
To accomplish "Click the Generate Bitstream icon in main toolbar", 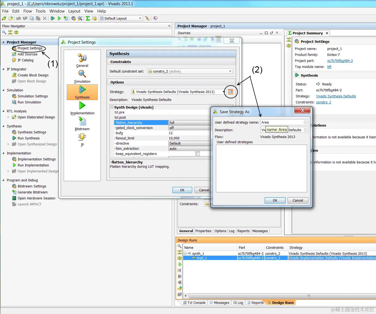I will [66, 18].
